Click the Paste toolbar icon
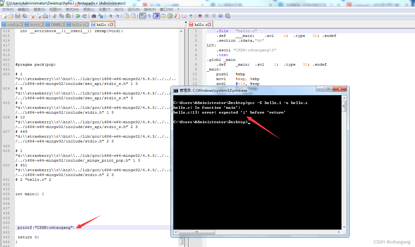The height and width of the screenshot is (247, 415). [x=68, y=16]
